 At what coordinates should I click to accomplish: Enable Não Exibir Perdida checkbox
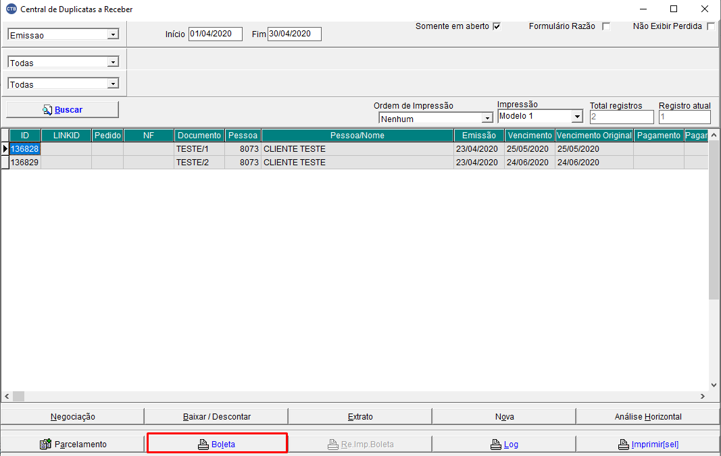pyautogui.click(x=711, y=26)
